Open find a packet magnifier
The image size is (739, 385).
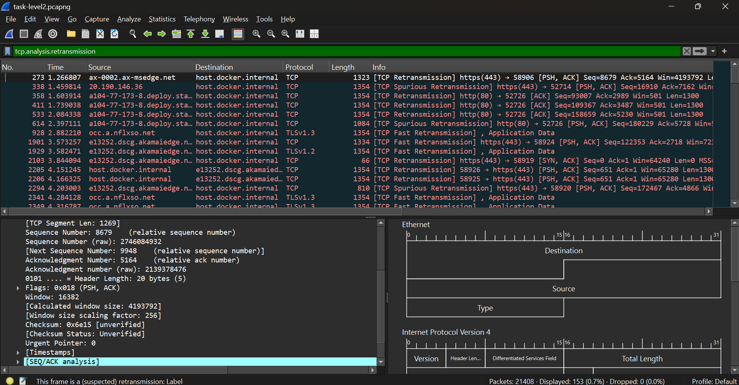[x=133, y=34]
